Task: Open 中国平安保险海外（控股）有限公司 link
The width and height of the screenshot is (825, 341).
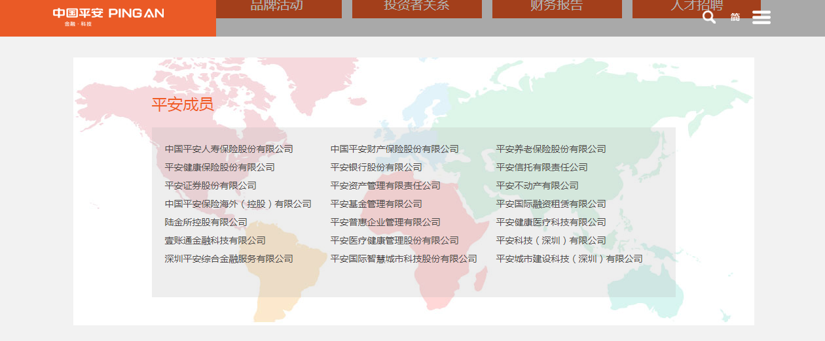Action: pos(238,204)
